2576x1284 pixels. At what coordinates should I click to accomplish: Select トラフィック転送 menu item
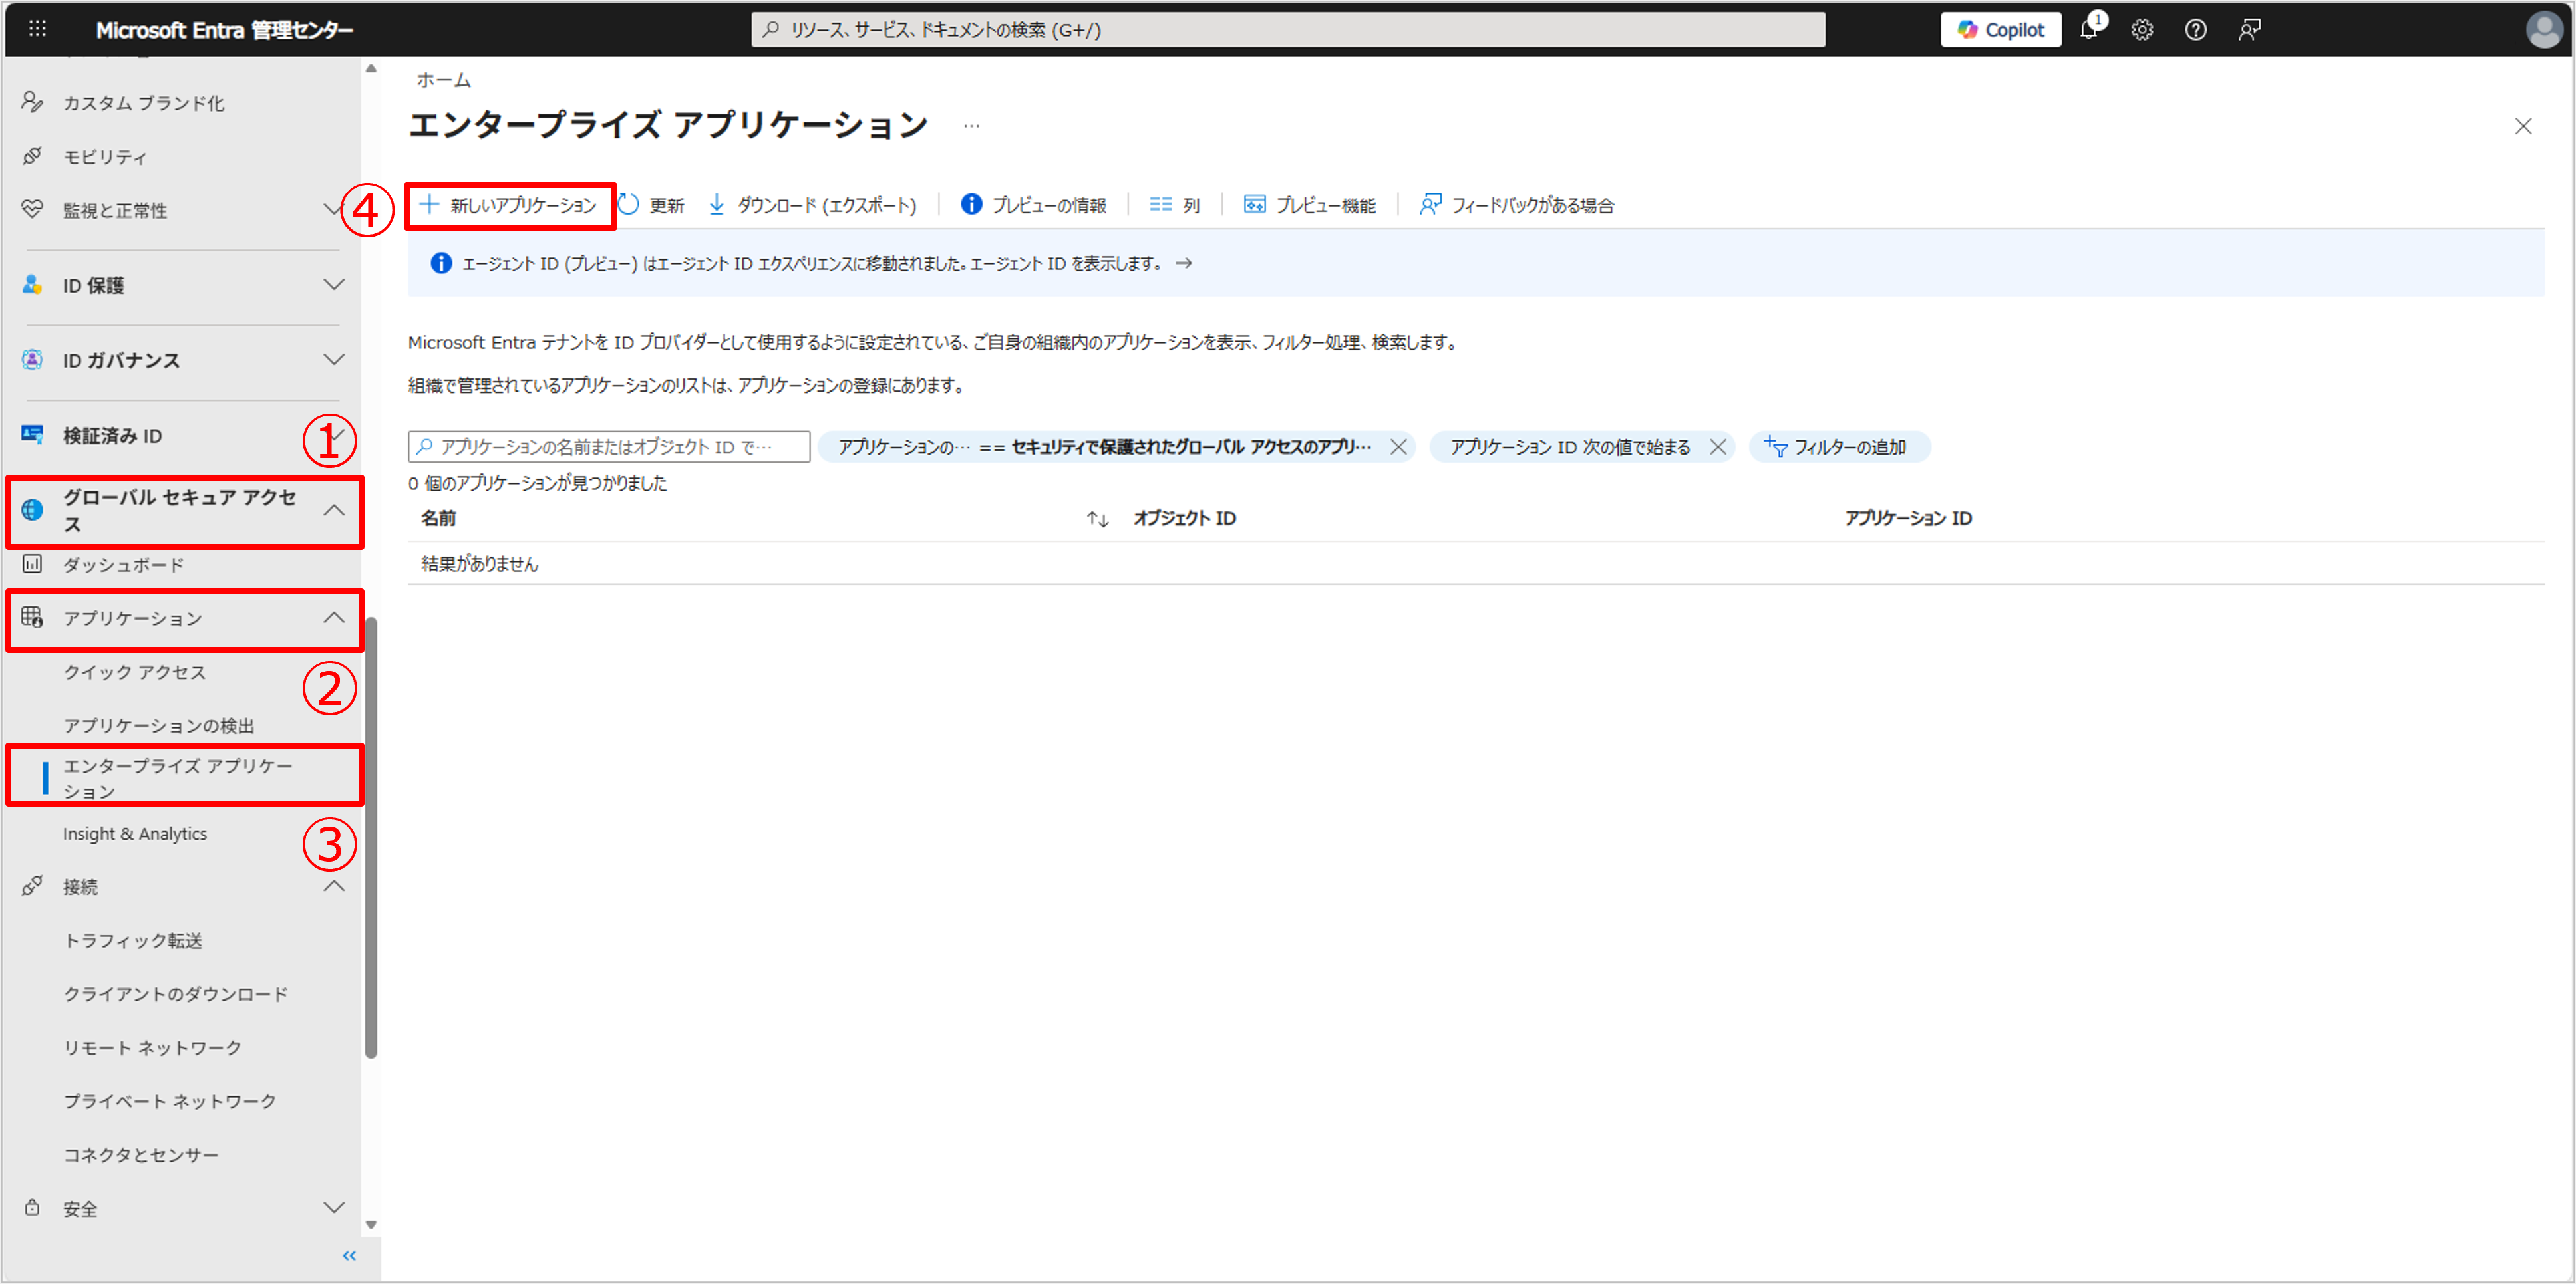133,940
